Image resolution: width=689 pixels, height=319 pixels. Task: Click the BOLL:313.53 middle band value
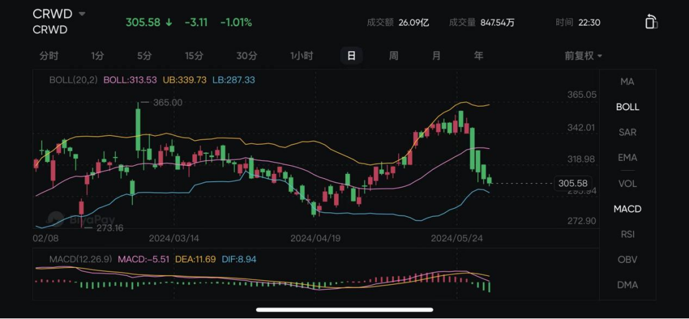point(130,80)
